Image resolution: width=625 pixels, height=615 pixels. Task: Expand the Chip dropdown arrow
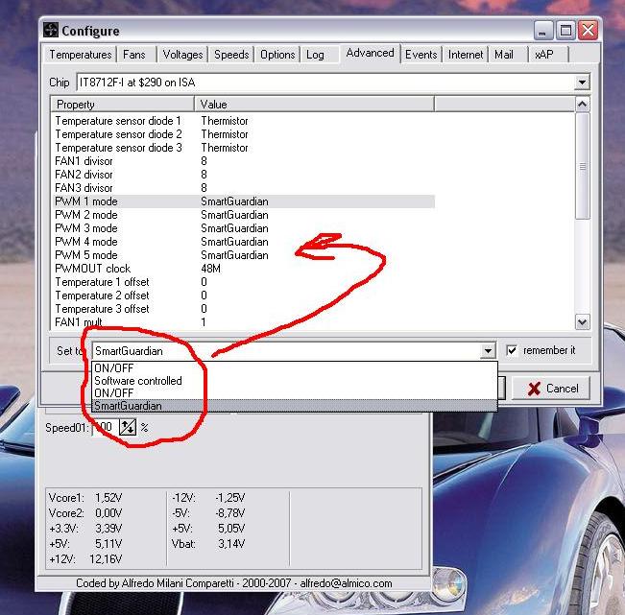pyautogui.click(x=582, y=83)
